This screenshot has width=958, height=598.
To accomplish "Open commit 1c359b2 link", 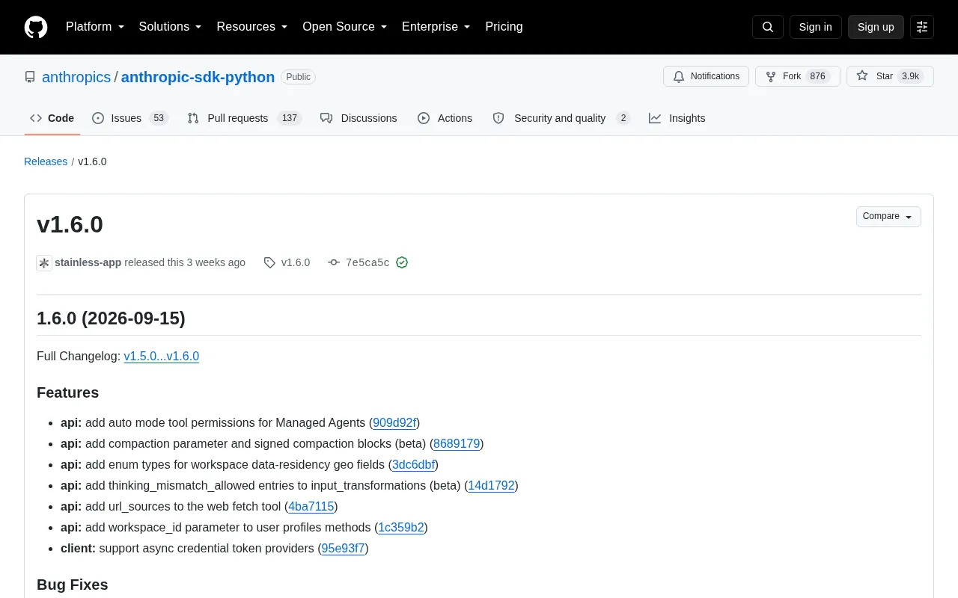I will click(401, 528).
